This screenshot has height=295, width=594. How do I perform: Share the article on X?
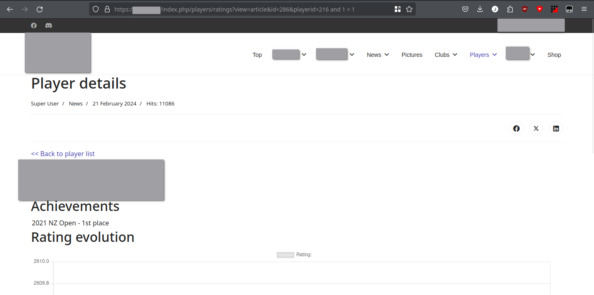536,129
